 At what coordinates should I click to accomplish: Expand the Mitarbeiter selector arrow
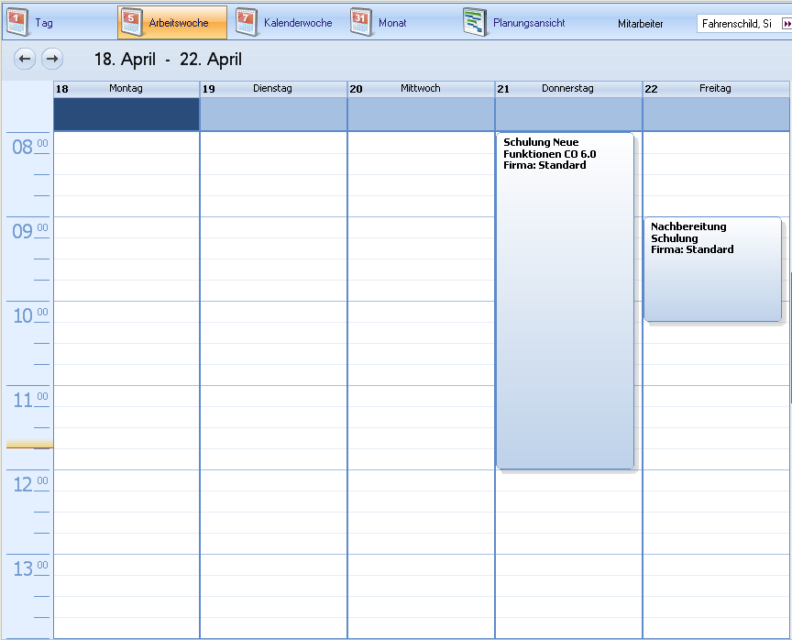786,23
